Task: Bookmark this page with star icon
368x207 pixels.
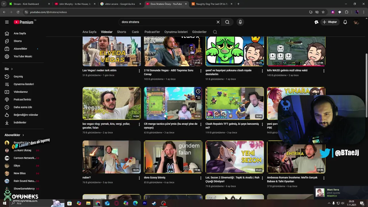Action: pyautogui.click(x=323, y=12)
